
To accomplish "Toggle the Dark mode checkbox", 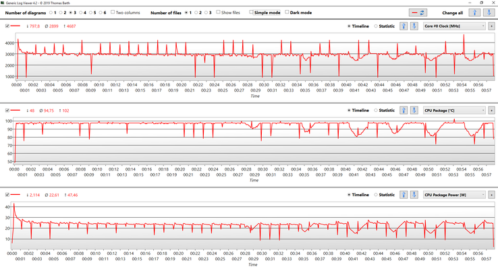I will click(x=287, y=12).
